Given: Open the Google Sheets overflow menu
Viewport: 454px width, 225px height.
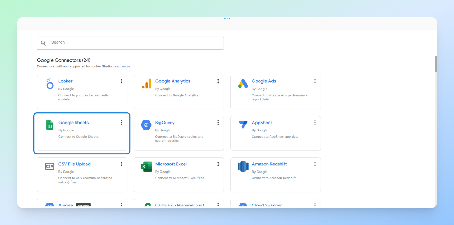Looking at the screenshot, I should pos(121,122).
